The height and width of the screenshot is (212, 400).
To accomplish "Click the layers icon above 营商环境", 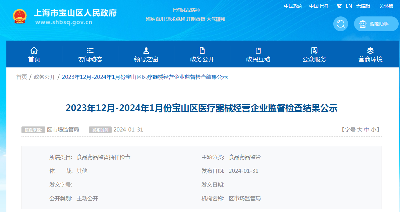I will (x=370, y=51).
